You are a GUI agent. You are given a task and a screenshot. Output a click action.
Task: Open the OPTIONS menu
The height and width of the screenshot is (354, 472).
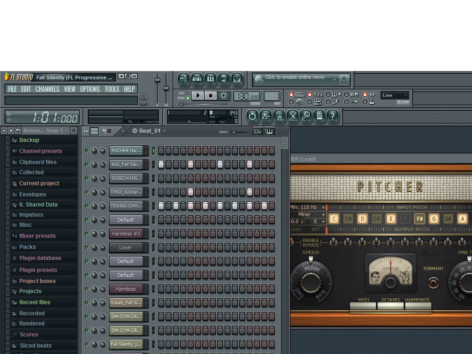tap(90, 89)
